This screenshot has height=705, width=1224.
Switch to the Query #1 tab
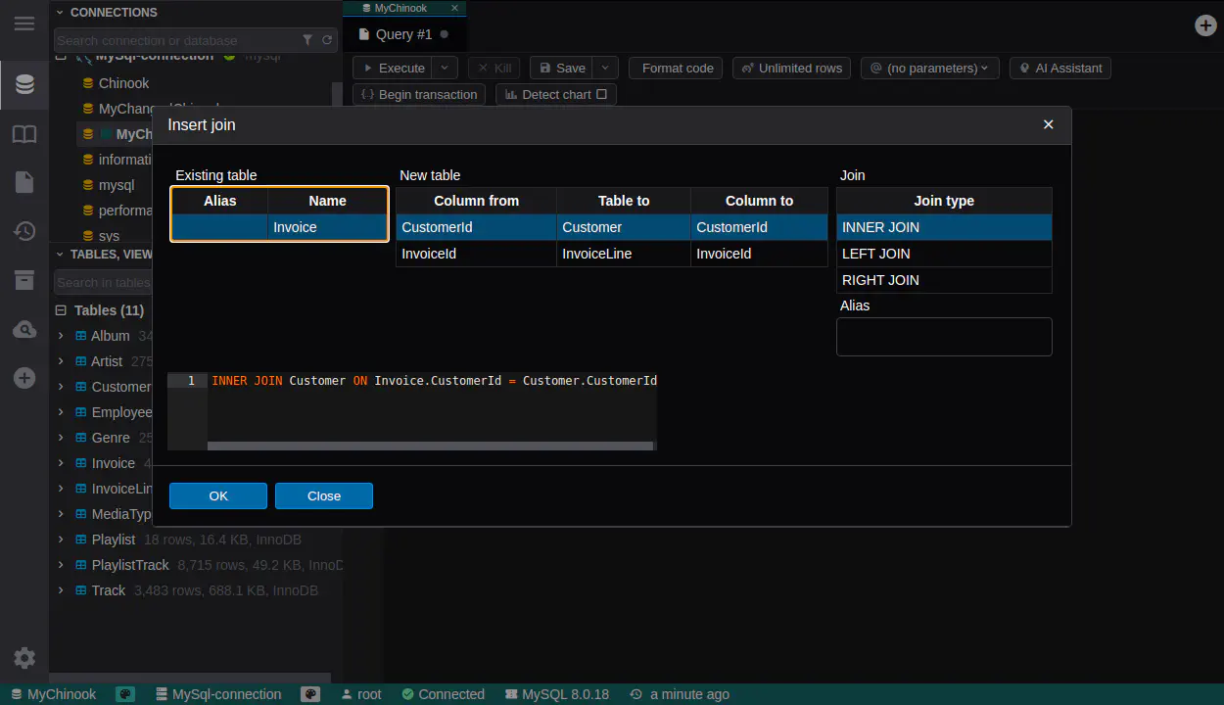click(403, 34)
